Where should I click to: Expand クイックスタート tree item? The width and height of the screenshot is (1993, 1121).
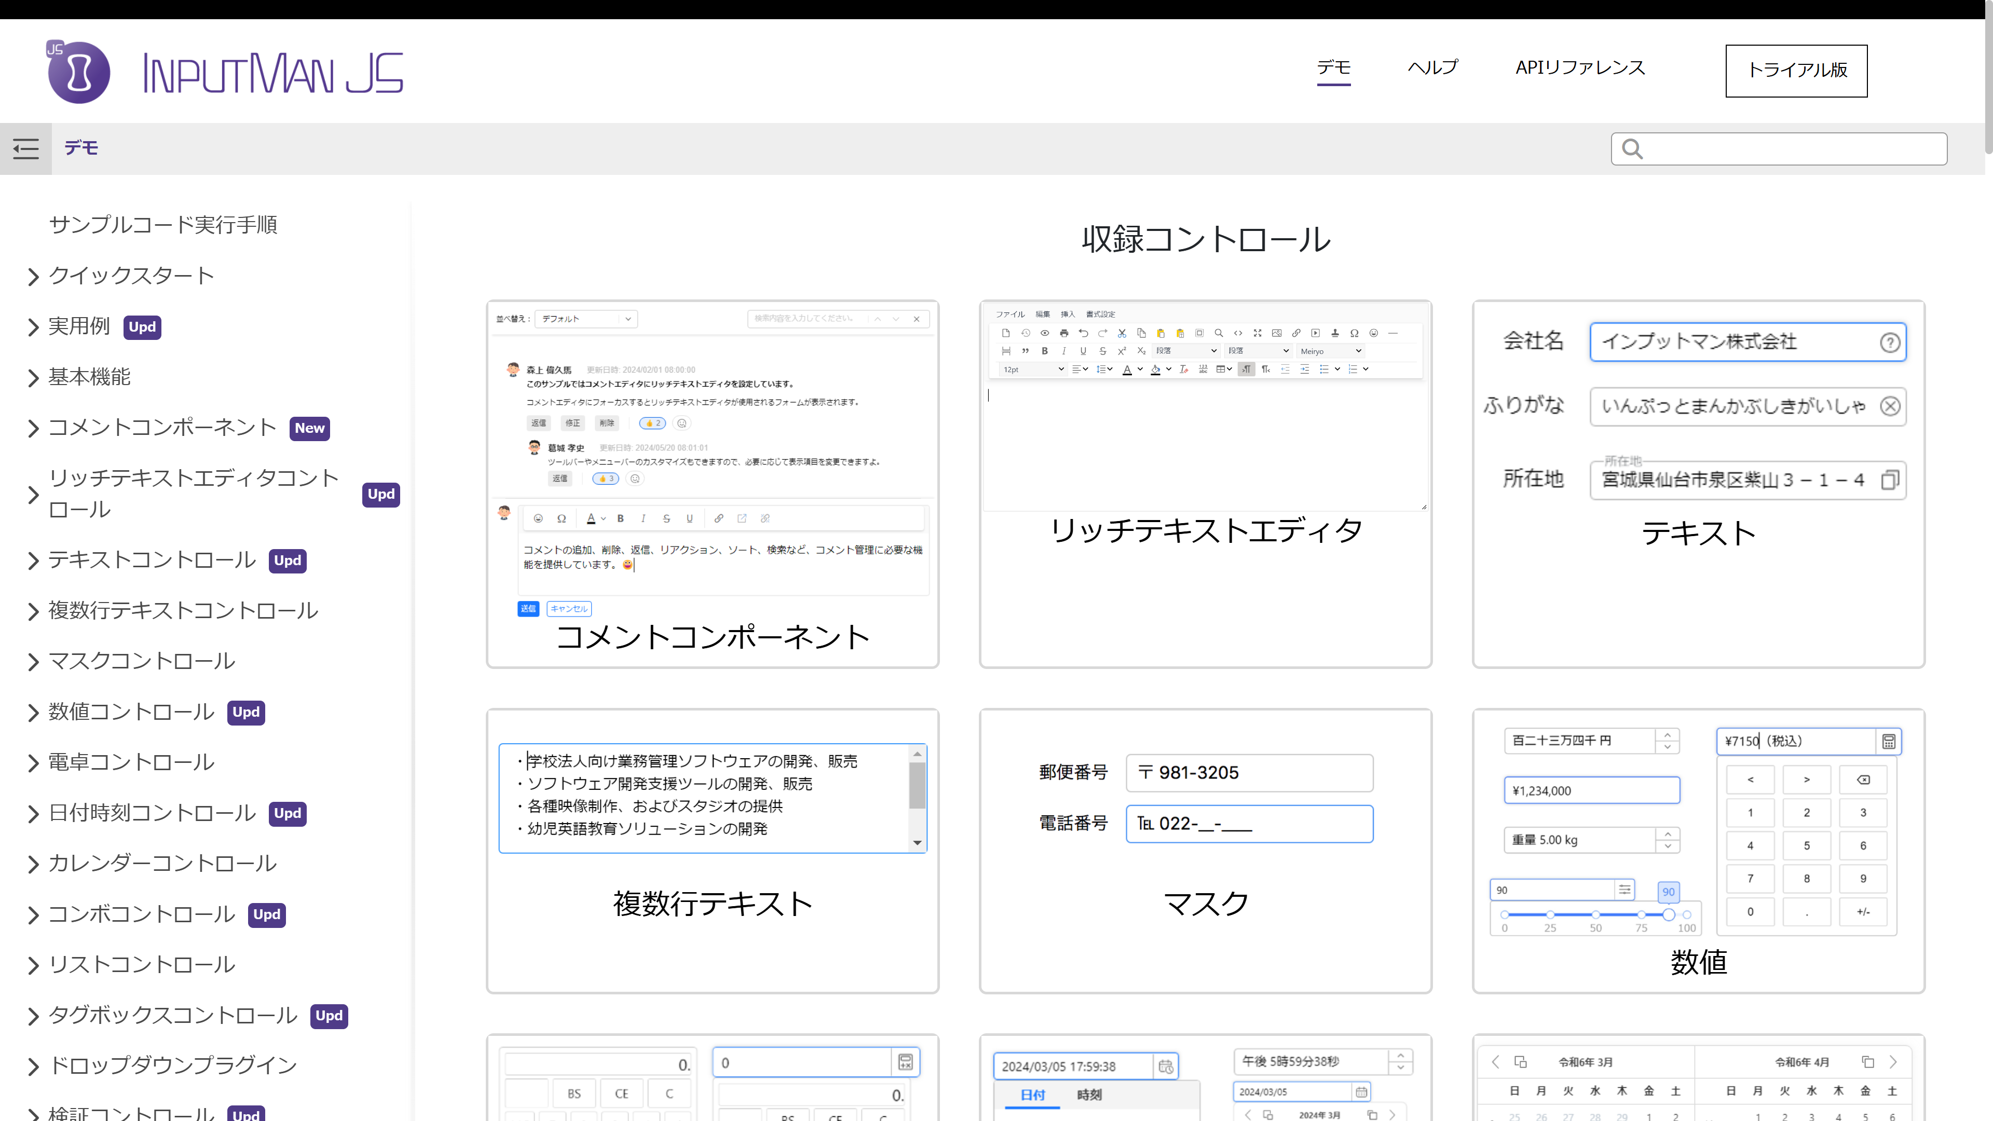(x=33, y=276)
